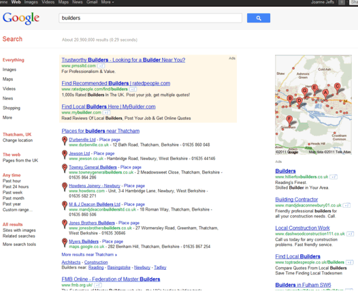Screen dimensions: 358x291
Task: Click the blue search magnifier button
Action: [x=259, y=18]
